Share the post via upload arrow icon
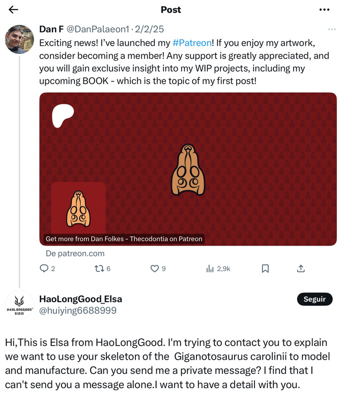 301,269
